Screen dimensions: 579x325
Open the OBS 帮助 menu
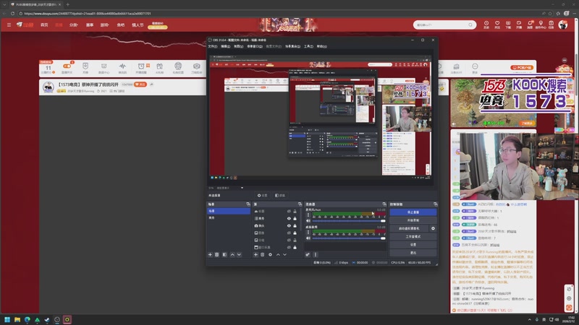click(321, 46)
